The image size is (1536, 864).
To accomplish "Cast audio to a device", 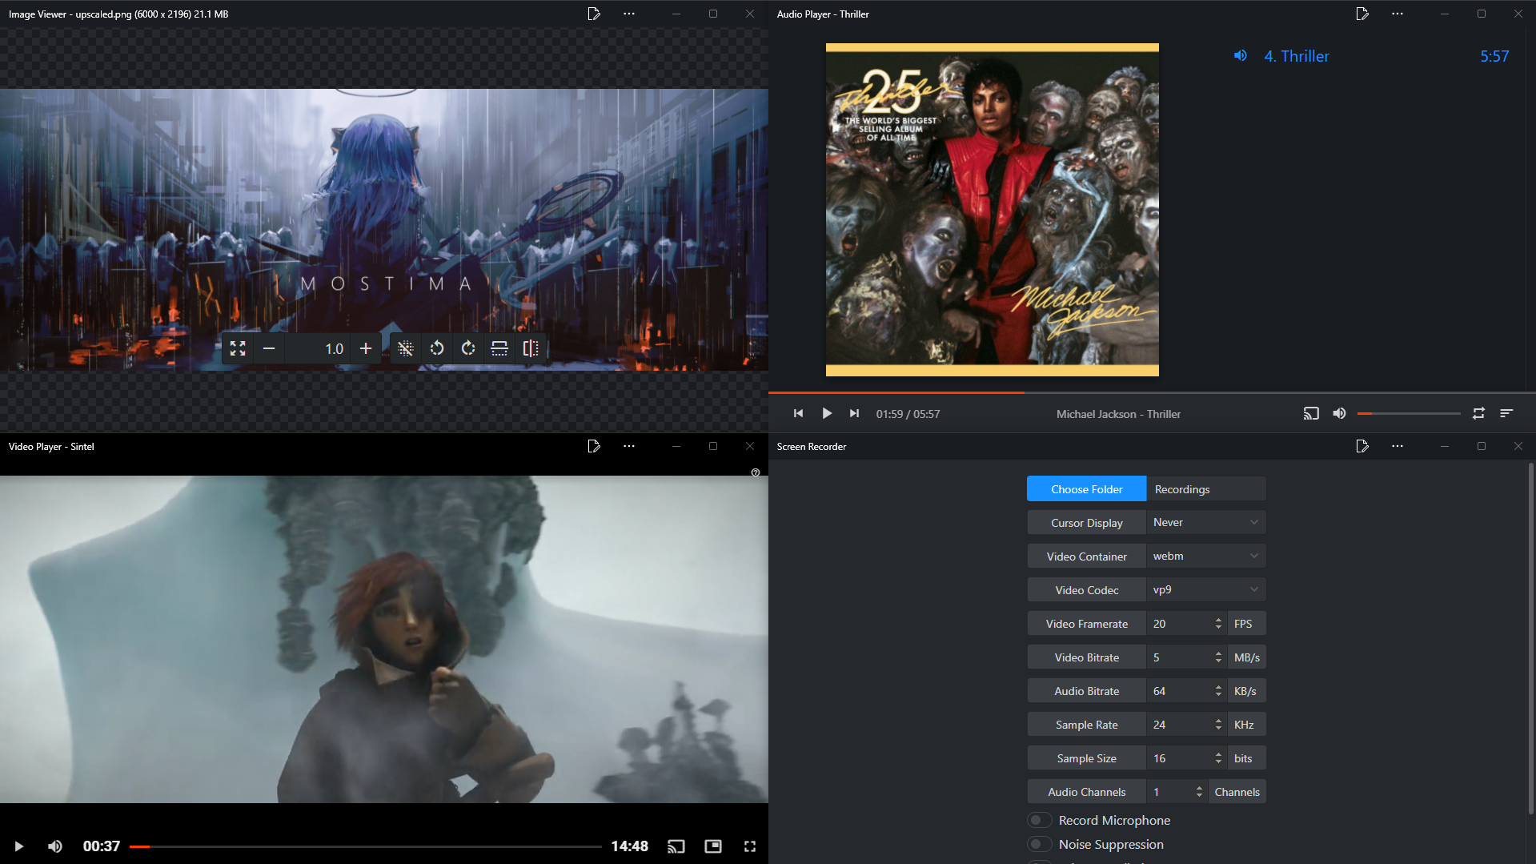I will [x=1311, y=413].
